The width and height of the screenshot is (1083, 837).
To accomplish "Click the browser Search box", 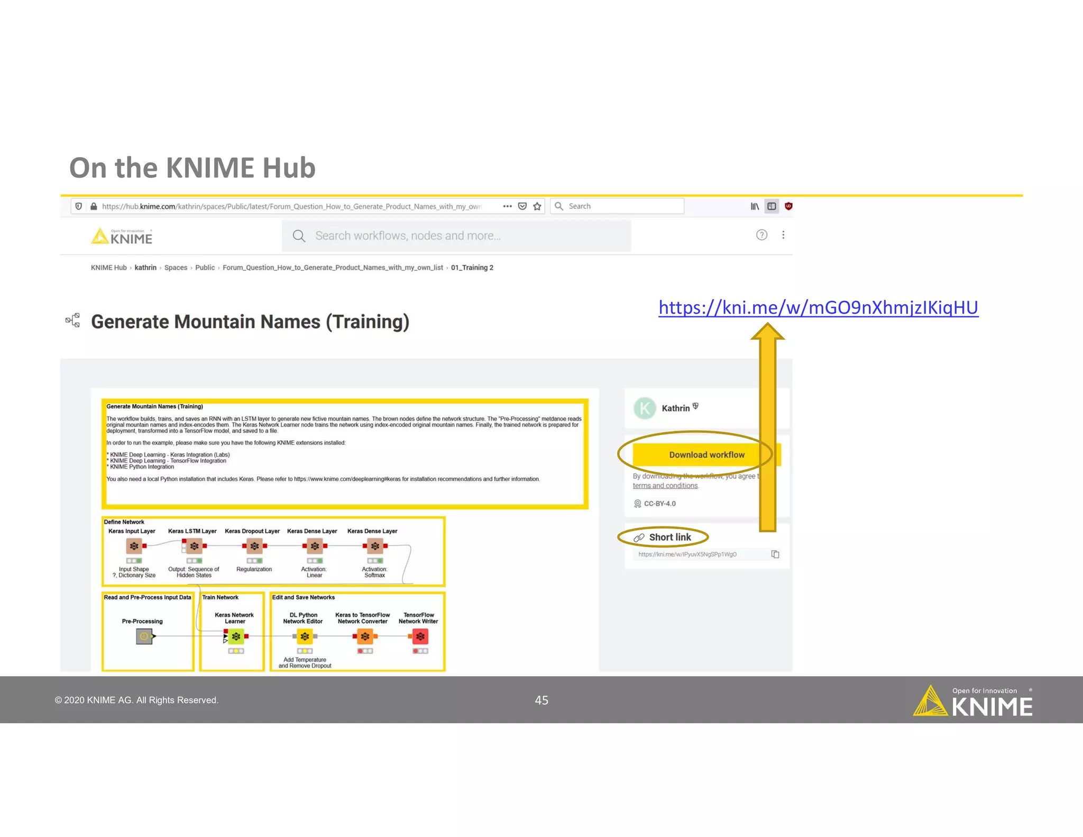I will point(617,206).
